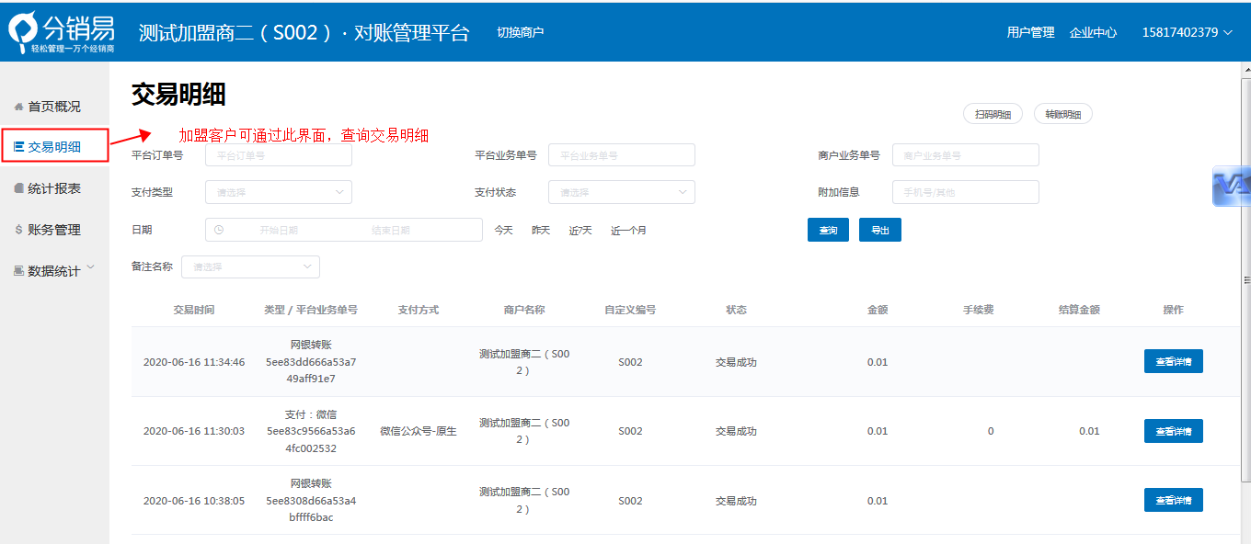Open 用户管理 in top navigation
This screenshot has height=544, width=1251.
(1030, 32)
